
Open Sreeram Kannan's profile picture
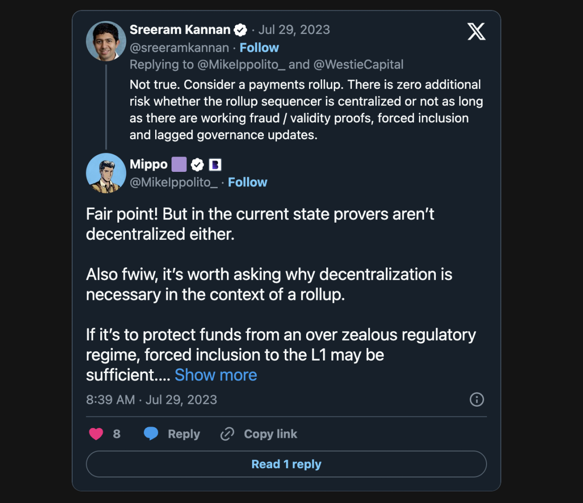106,41
